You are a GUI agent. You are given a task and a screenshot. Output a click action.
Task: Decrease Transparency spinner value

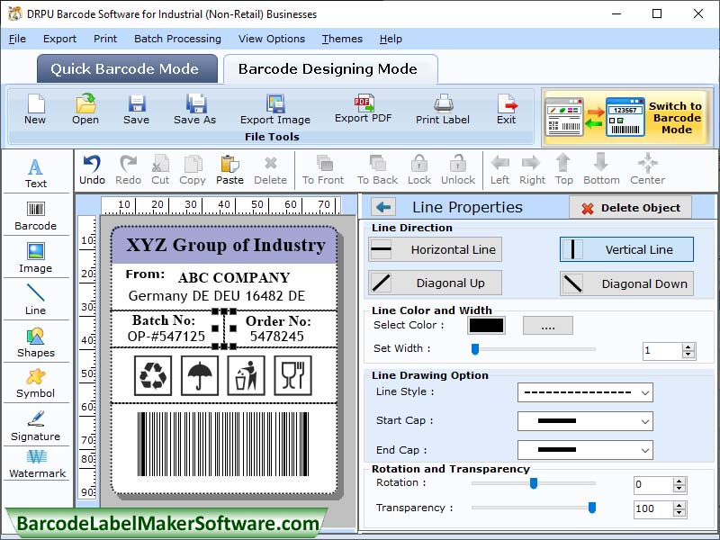point(679,513)
